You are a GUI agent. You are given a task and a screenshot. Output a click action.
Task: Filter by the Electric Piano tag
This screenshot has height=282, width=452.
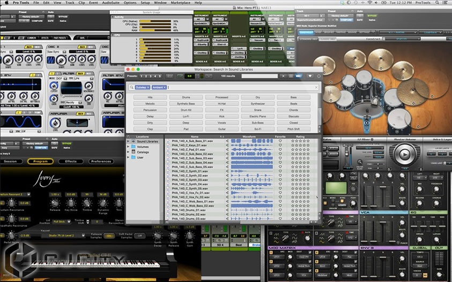[x=257, y=116]
